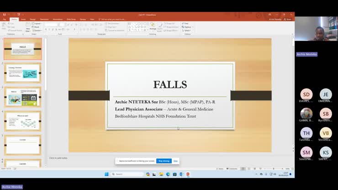This screenshot has height=190, width=338.
Task: Click the Share button in PowerPoint
Action: coord(287,19)
